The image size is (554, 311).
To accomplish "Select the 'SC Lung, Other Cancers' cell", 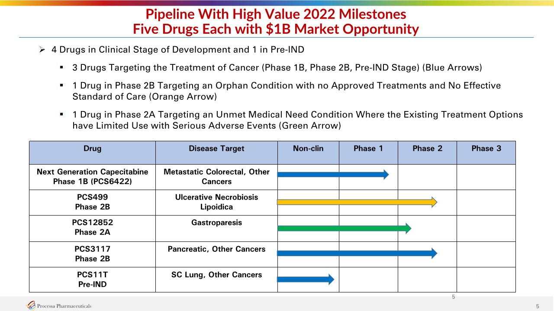I will coord(216,275).
